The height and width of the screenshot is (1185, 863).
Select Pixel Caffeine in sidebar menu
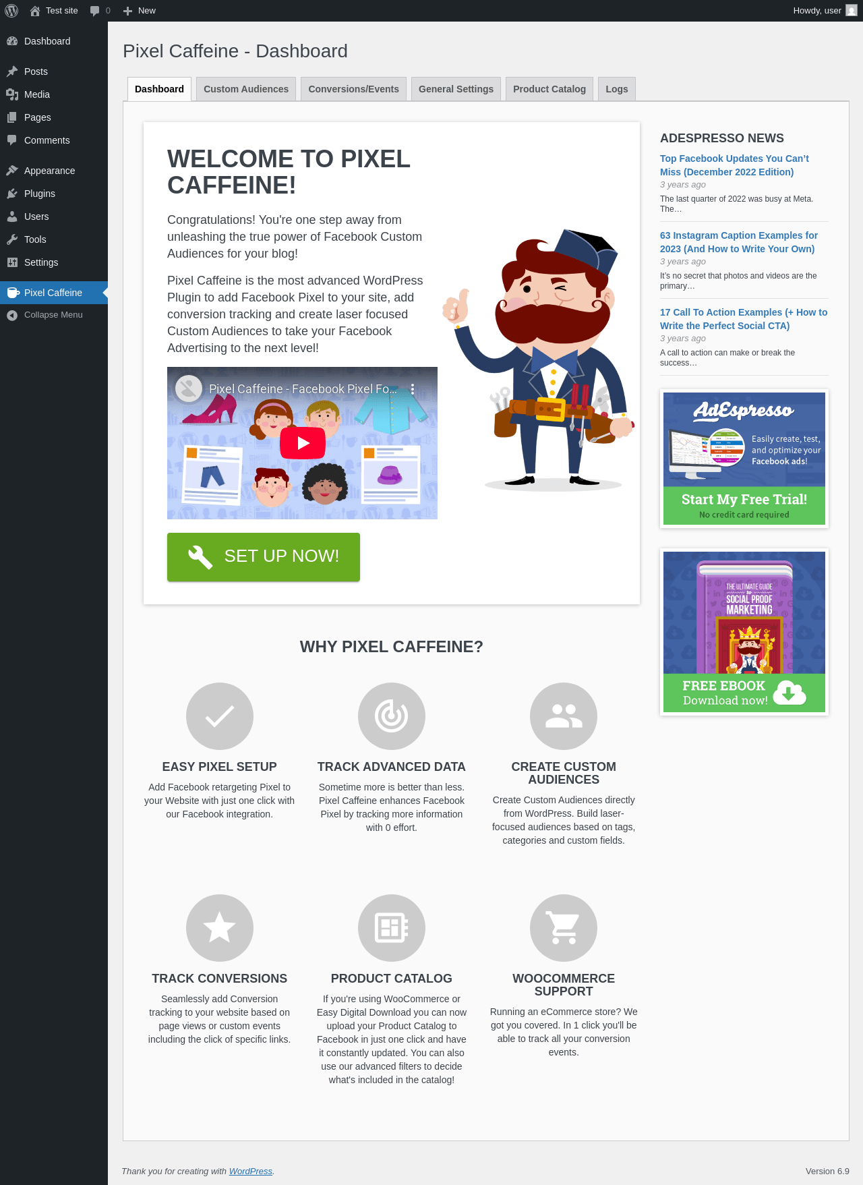54,293
